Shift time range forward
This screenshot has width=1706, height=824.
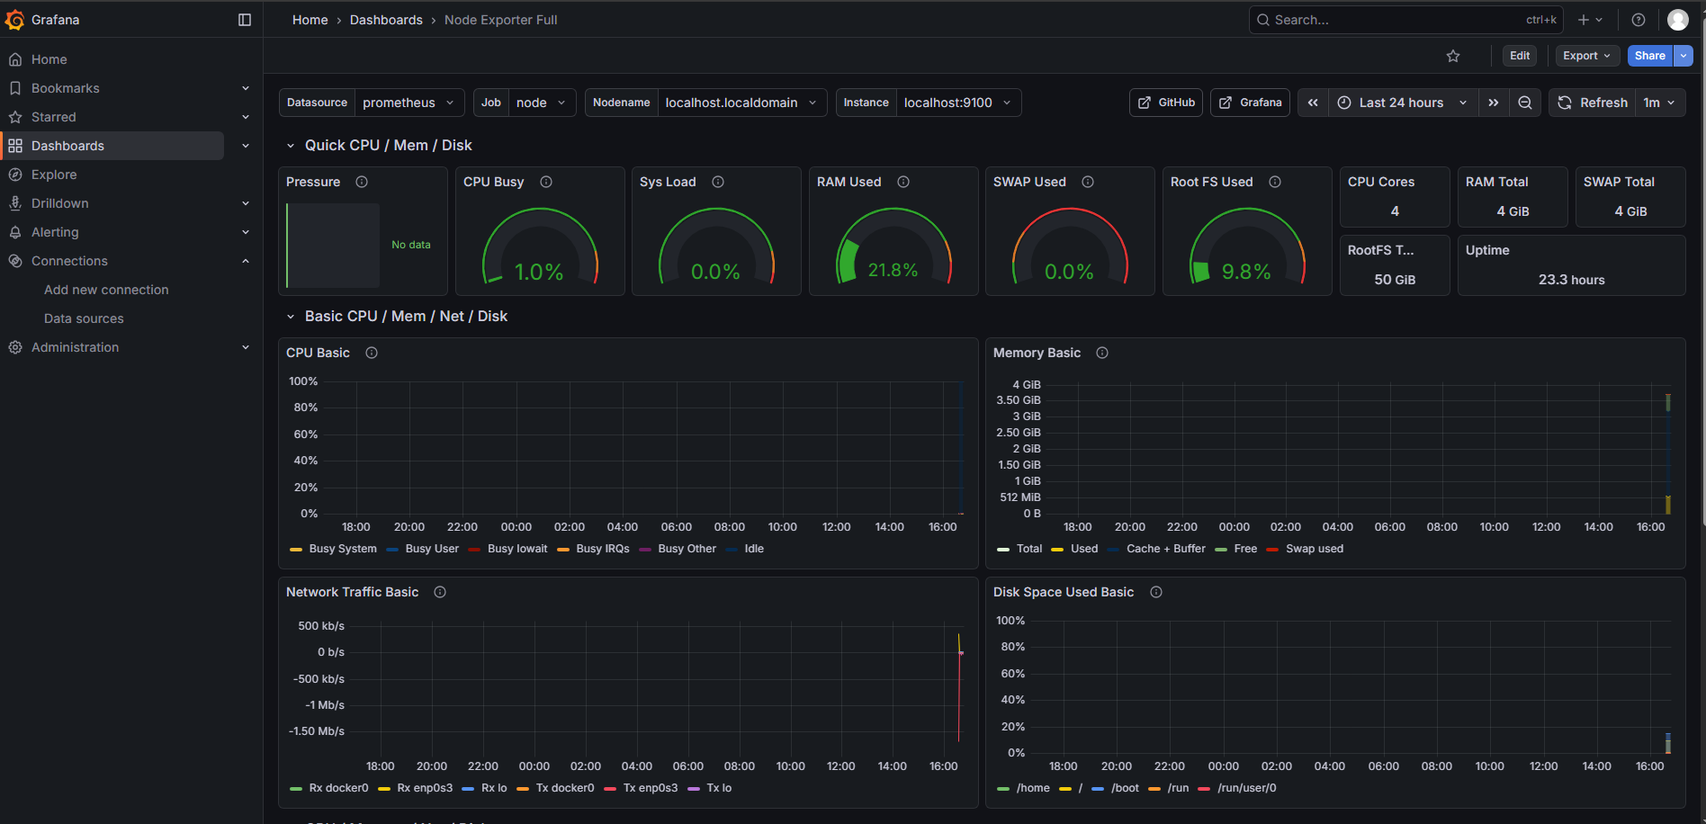tap(1493, 103)
